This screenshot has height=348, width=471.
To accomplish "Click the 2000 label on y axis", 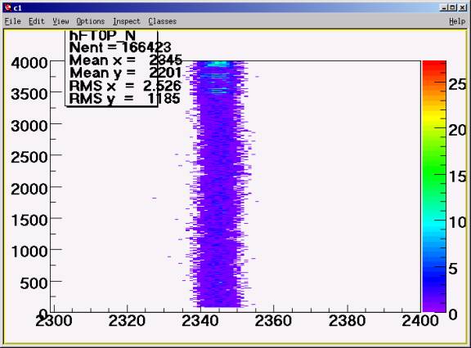I will point(29,189).
